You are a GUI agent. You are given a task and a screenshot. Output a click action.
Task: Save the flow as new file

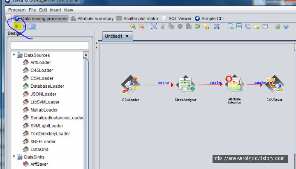coord(247,26)
